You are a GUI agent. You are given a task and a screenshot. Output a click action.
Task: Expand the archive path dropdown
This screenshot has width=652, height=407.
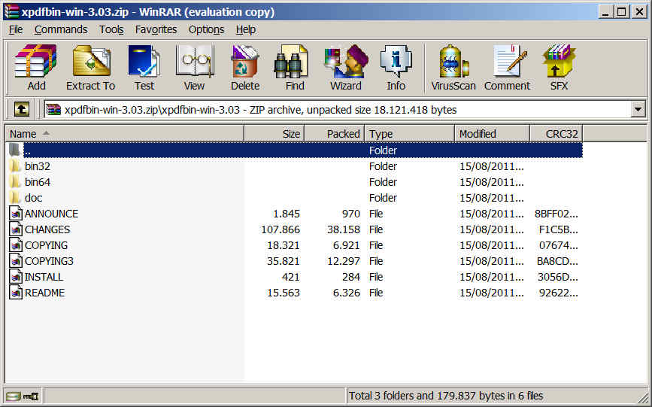[x=638, y=110]
